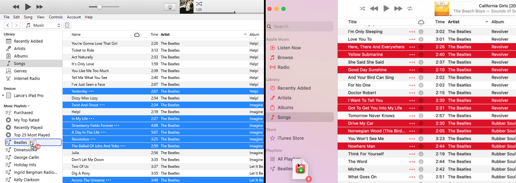Click the iTunes next track button

coord(40,7)
